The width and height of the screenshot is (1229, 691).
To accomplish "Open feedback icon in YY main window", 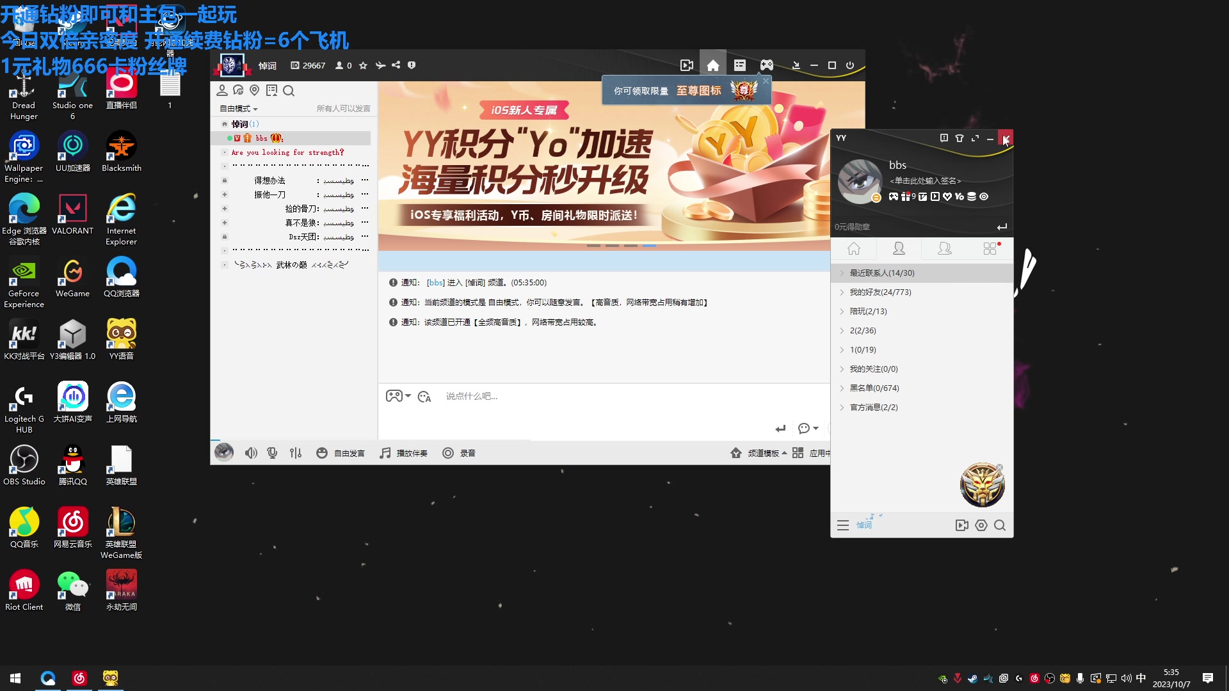I will coord(944,138).
